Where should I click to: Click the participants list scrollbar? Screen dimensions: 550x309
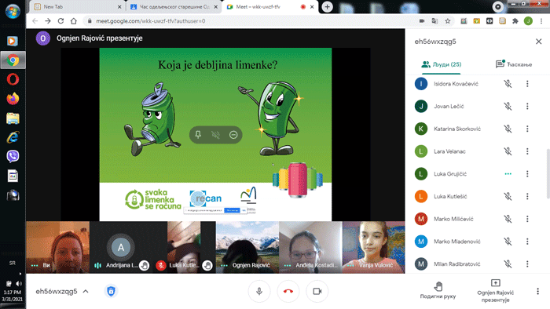[548, 173]
